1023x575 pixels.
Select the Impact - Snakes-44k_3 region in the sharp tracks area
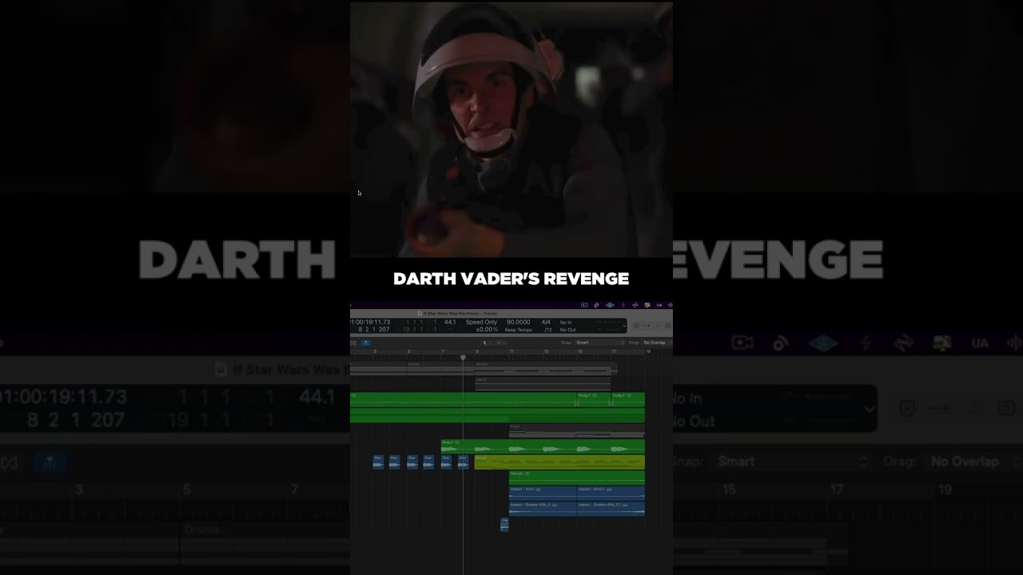[543, 509]
